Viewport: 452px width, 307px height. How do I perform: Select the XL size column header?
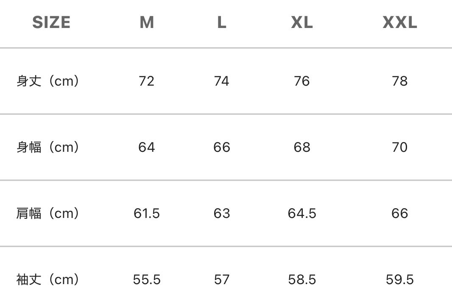click(302, 22)
